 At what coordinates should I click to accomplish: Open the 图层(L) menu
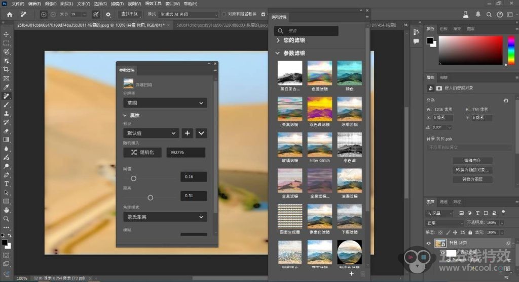pyautogui.click(x=66, y=4)
